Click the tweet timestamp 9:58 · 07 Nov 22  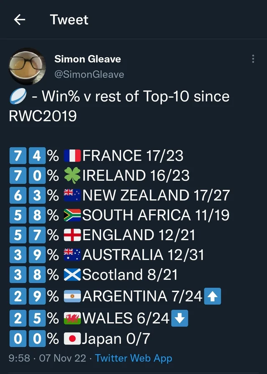pyautogui.click(x=49, y=358)
